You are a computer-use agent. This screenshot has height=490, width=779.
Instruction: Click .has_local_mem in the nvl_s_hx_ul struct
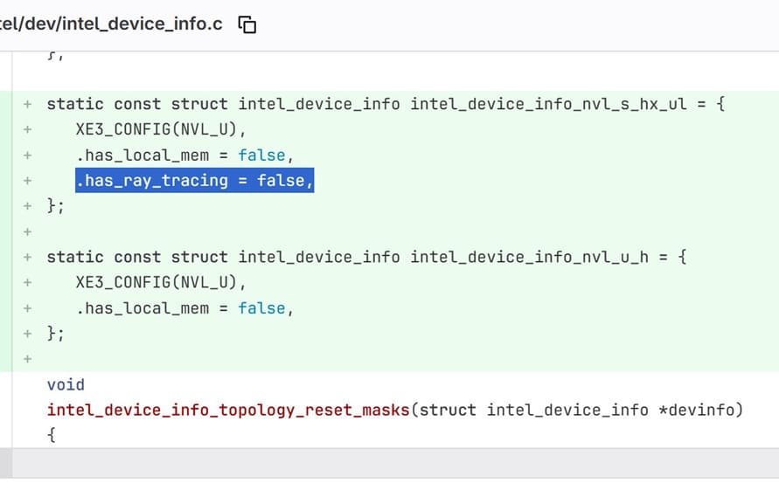tap(142, 155)
